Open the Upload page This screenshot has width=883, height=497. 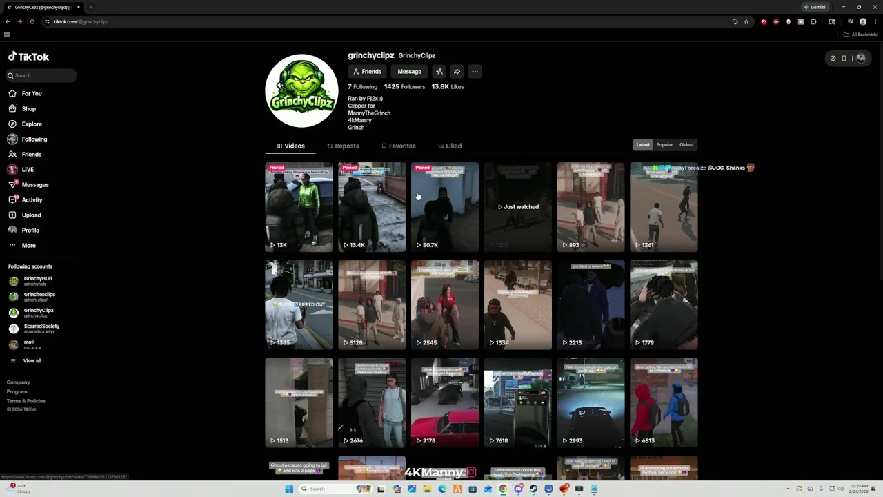click(x=26, y=215)
